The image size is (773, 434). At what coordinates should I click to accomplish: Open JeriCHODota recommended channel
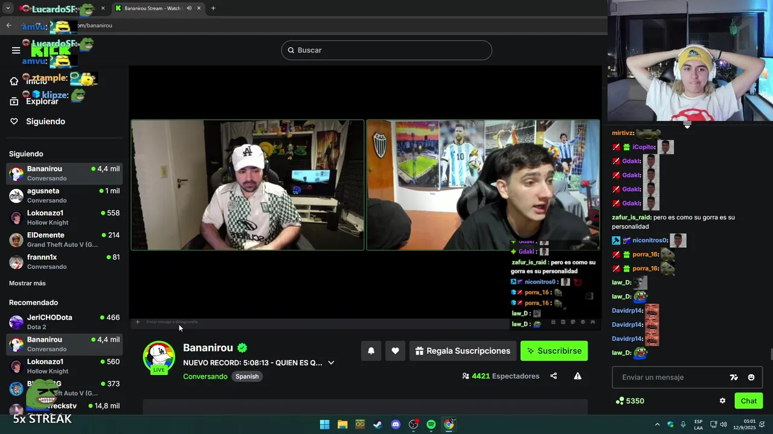[65, 322]
